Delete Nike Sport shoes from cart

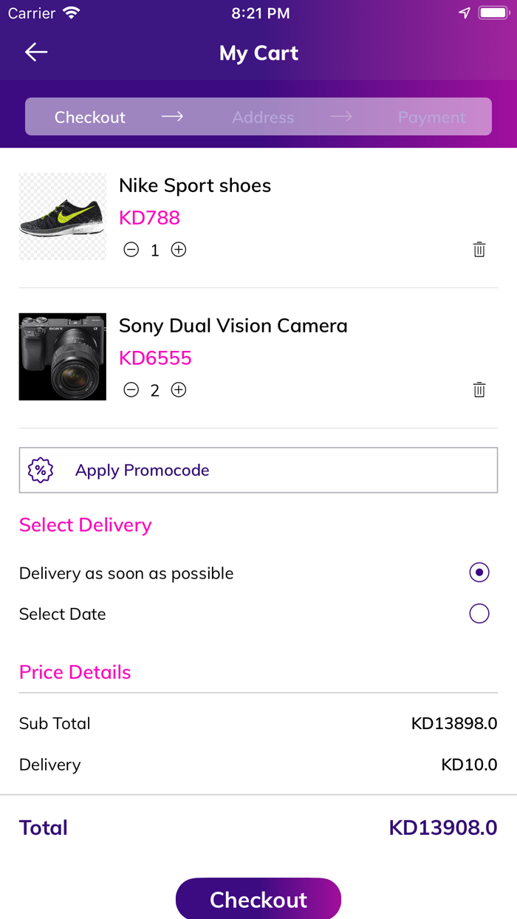pos(479,250)
